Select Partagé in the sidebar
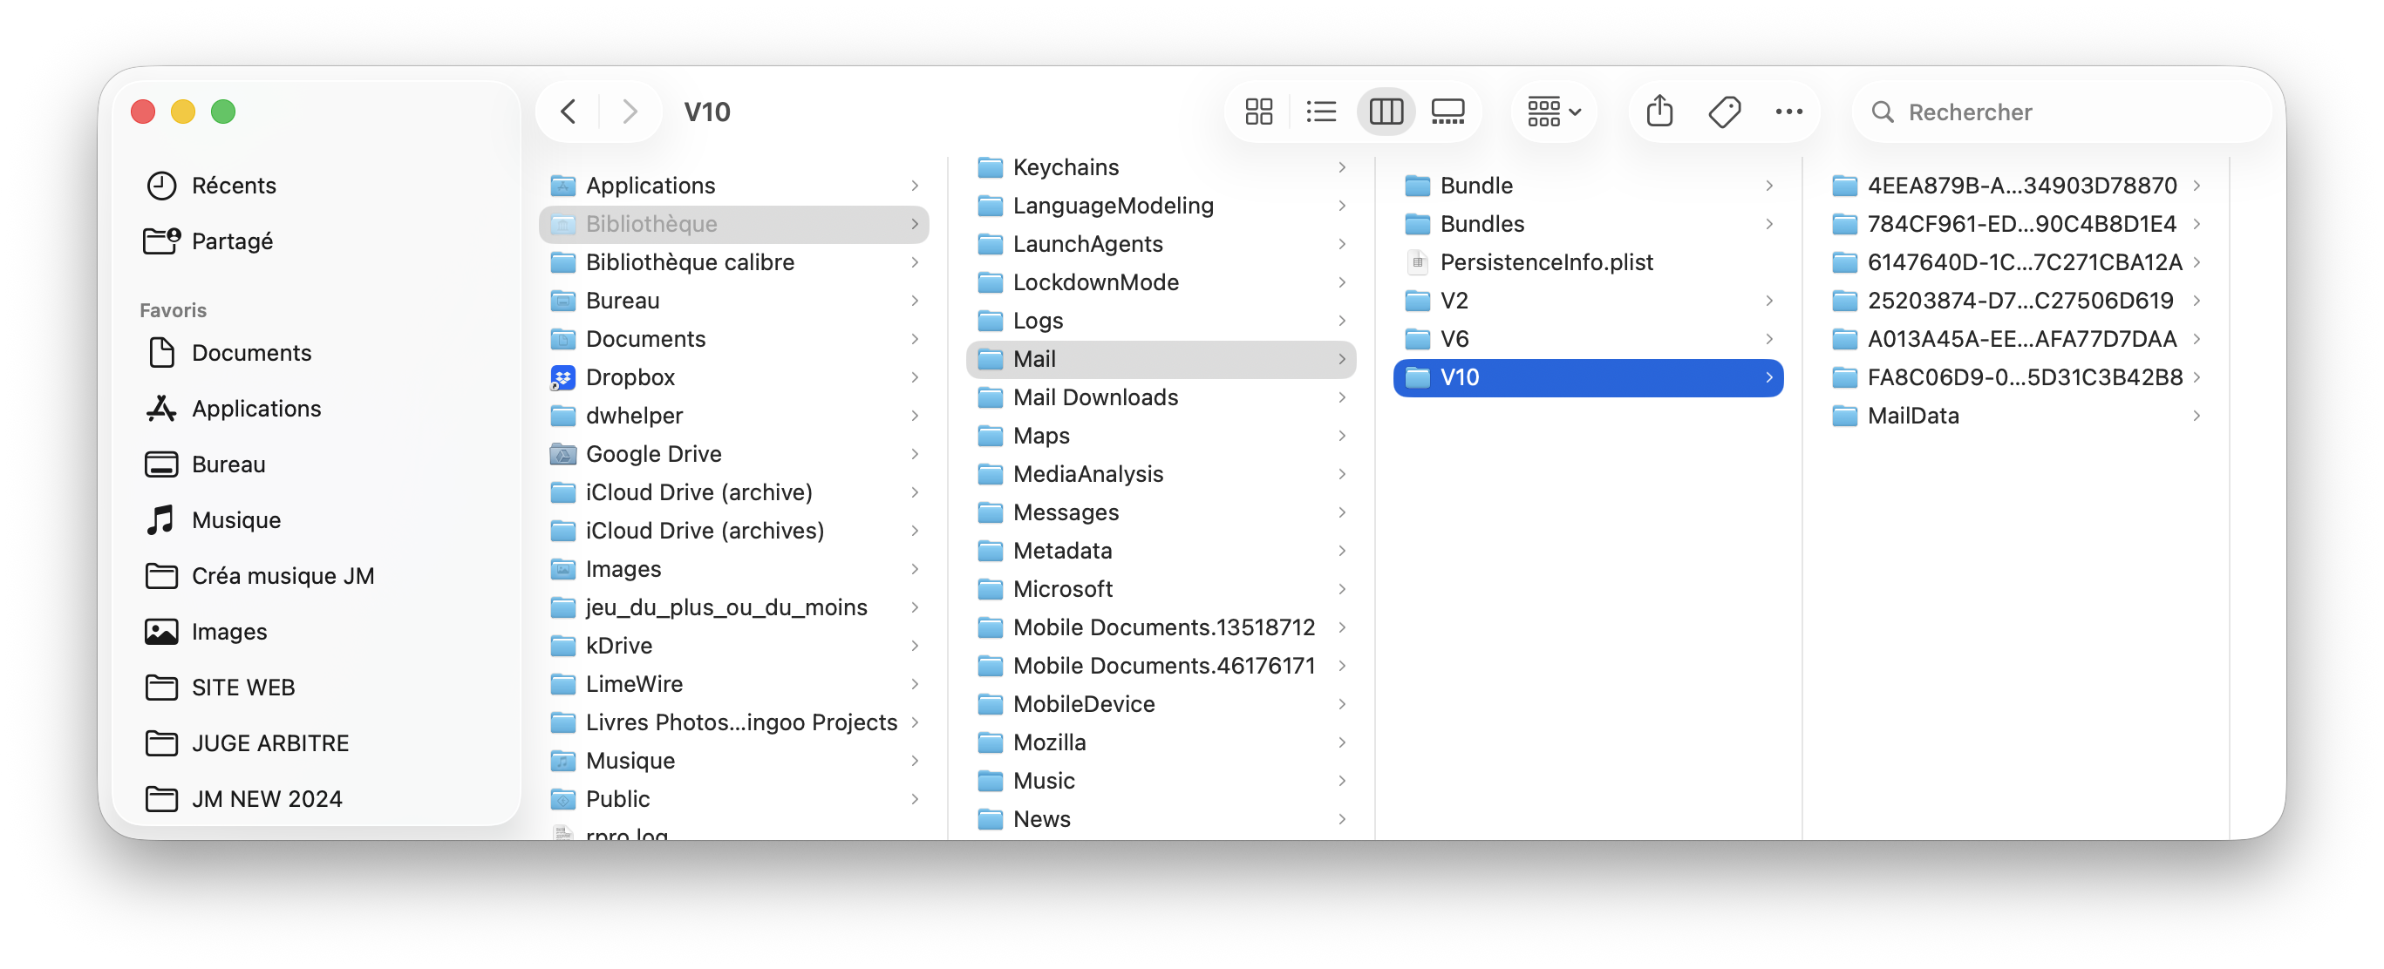The height and width of the screenshot is (969, 2384). [231, 241]
